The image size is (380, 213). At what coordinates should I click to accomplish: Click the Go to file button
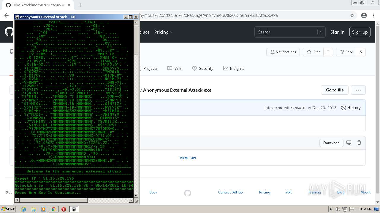click(335, 90)
